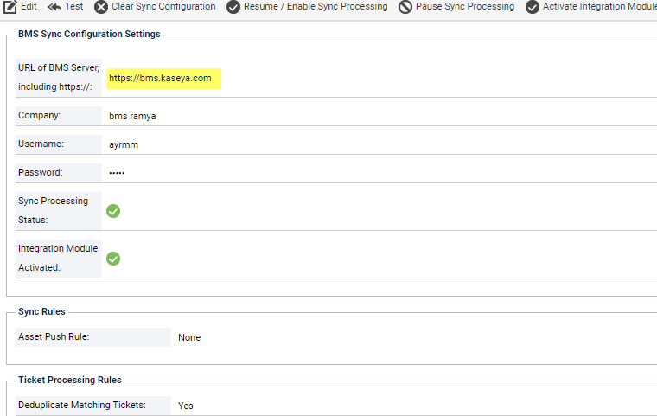Click the Username: field label
Image resolution: width=657 pixels, height=416 pixels.
point(41,144)
